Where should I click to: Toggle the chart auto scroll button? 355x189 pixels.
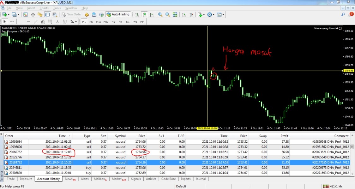[184, 14]
